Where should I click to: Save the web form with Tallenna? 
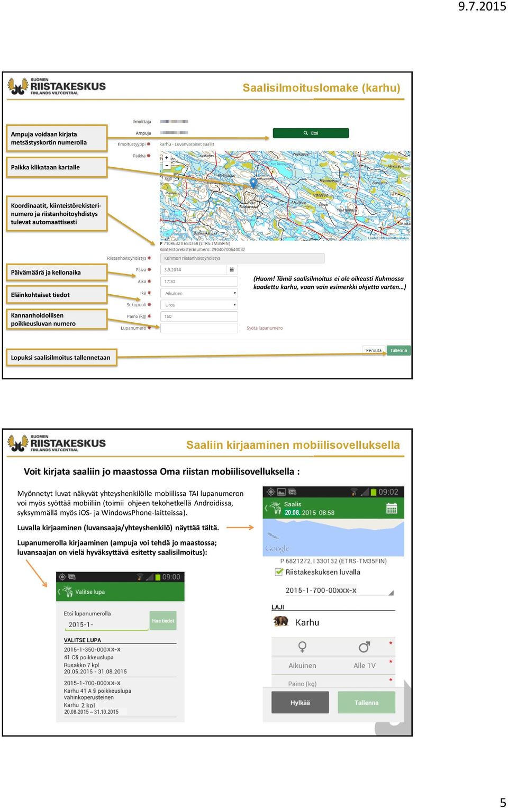point(398,350)
